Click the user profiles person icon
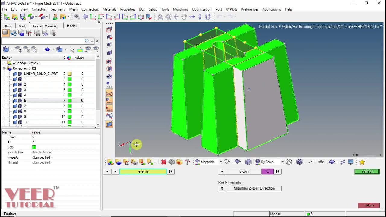Image resolution: width=386 pixels, height=217 pixels. point(55,17)
